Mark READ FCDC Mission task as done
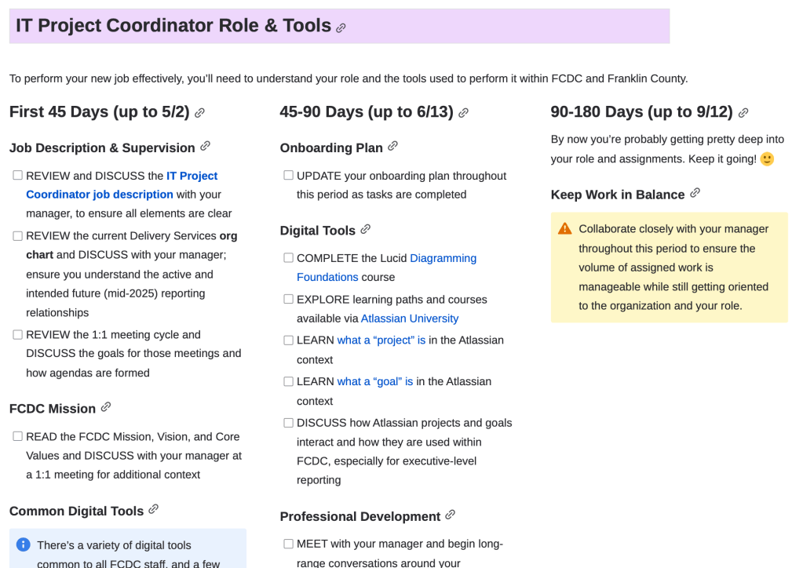Image resolution: width=803 pixels, height=568 pixels. click(x=17, y=436)
